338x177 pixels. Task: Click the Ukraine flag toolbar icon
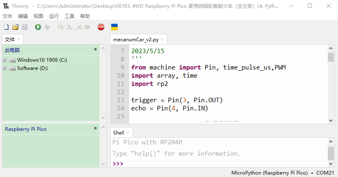[114, 27]
